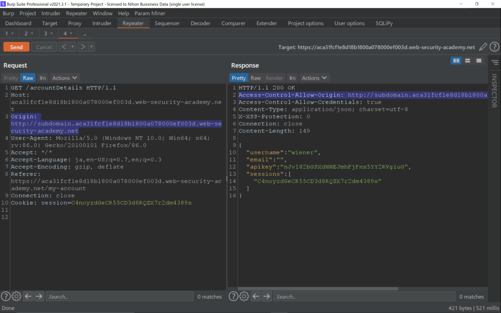
Task: Open the SQLiPy tab
Action: tap(384, 23)
